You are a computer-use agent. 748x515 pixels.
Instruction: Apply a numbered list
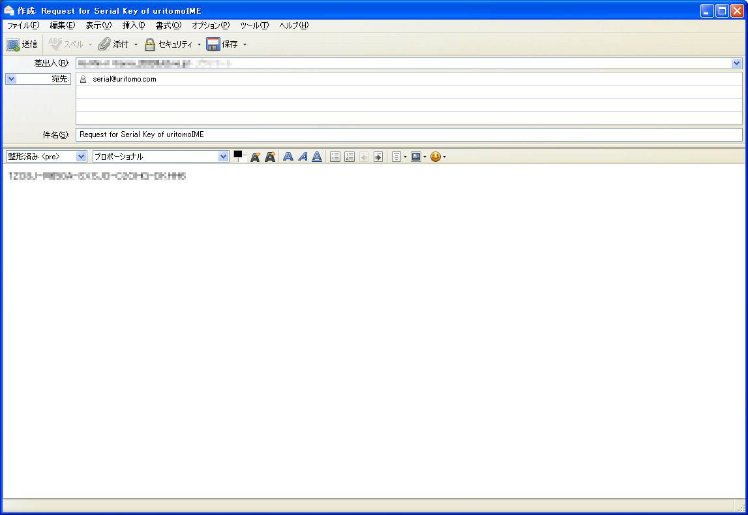350,157
